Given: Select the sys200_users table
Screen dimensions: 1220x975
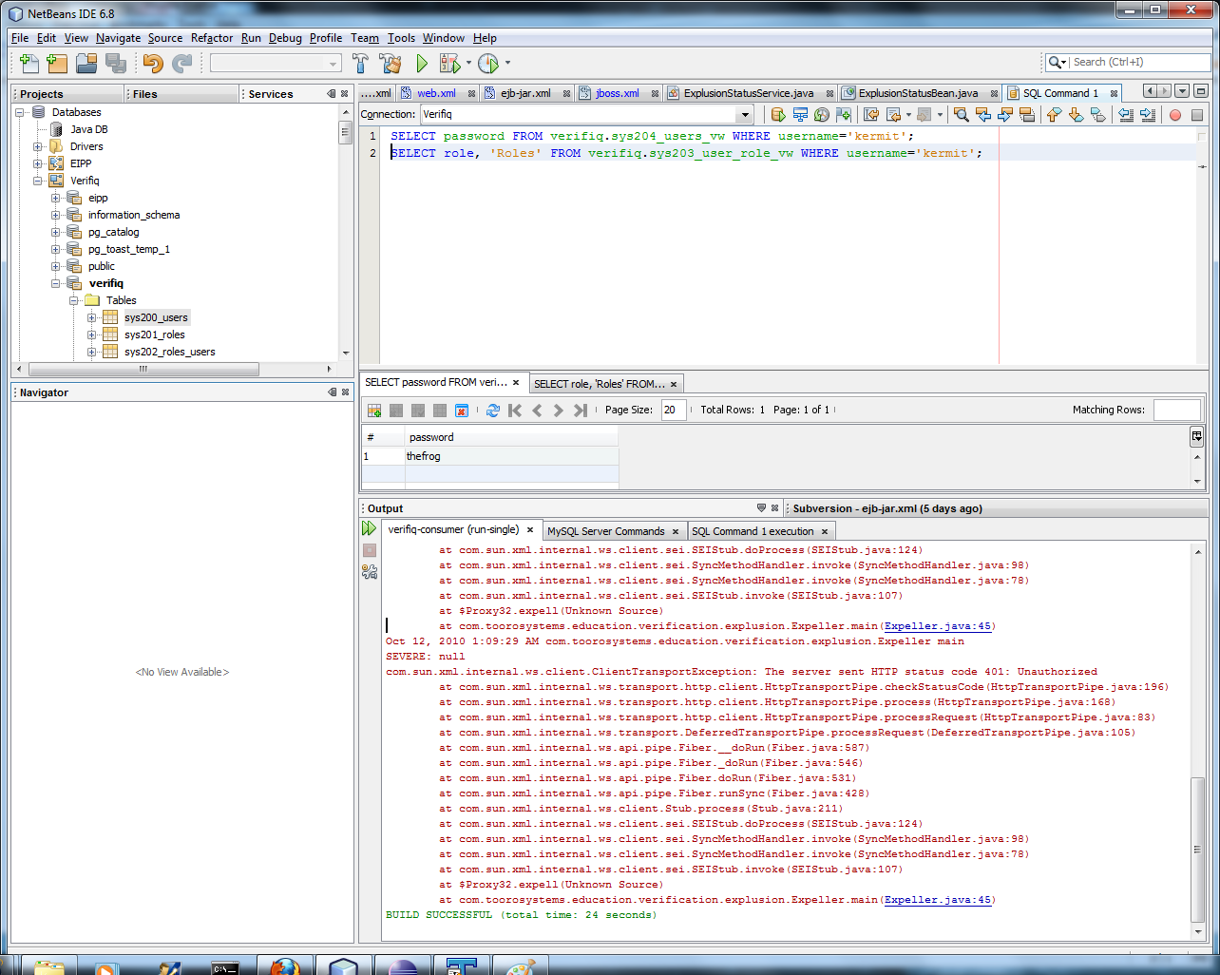Looking at the screenshot, I should point(156,317).
